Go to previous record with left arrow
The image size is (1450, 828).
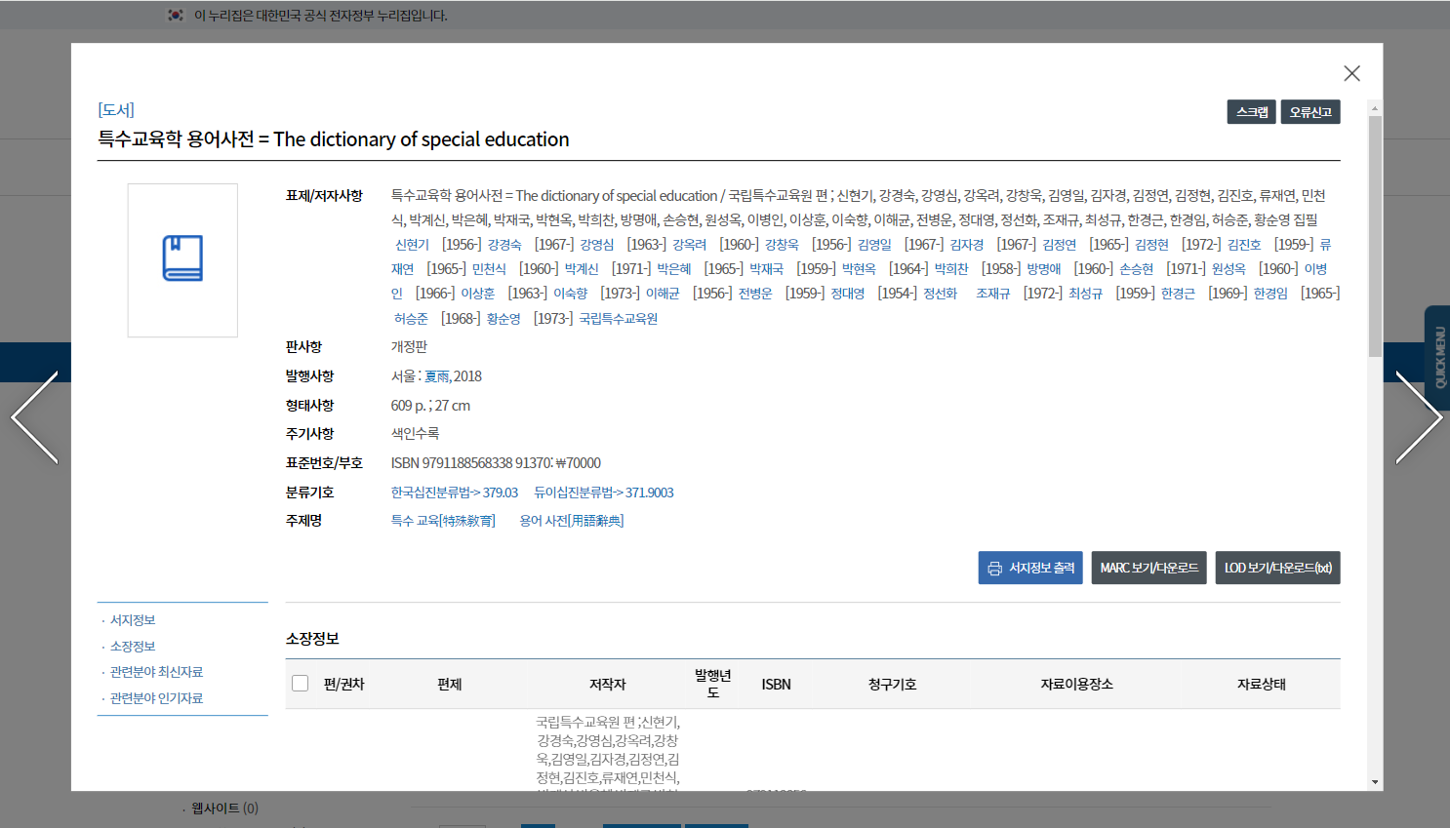(x=35, y=417)
